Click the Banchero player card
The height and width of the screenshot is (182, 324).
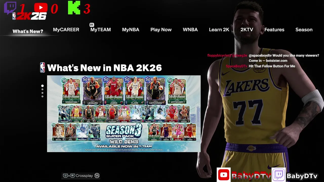click(94, 132)
